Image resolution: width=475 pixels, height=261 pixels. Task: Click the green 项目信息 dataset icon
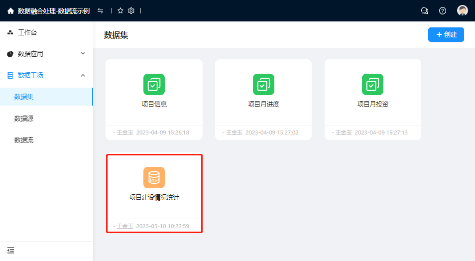[154, 85]
